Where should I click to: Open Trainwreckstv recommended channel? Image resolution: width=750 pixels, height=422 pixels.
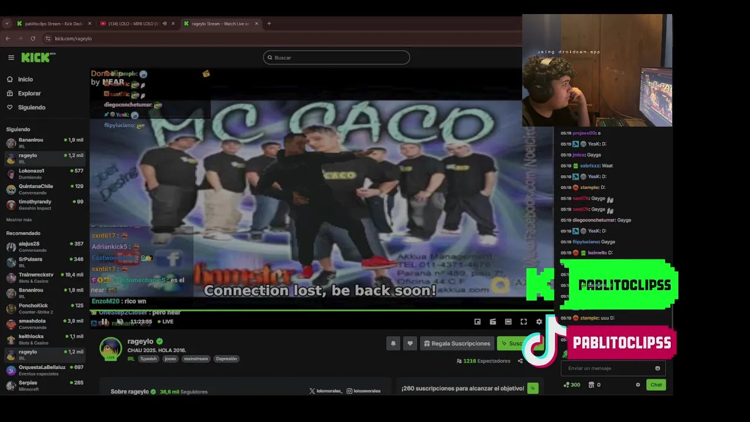pos(45,278)
